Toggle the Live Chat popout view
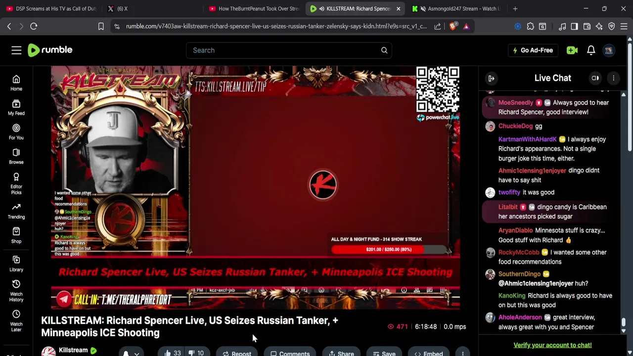633x356 pixels. [595, 78]
